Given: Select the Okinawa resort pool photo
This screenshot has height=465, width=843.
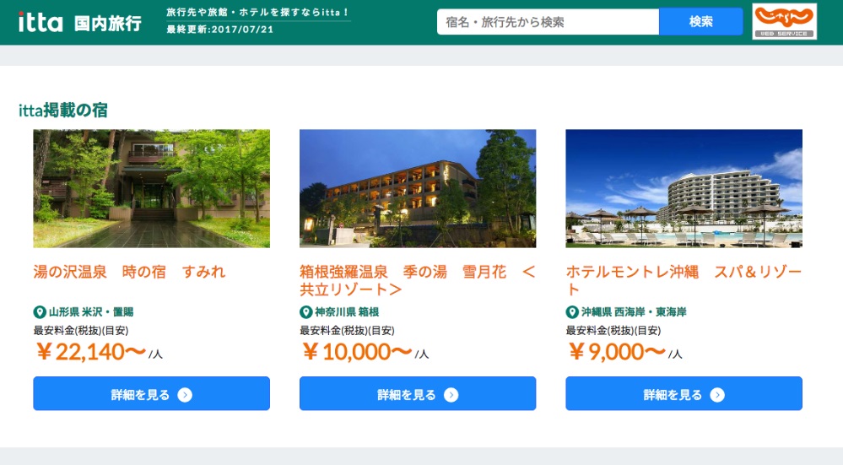Looking at the screenshot, I should 684,189.
